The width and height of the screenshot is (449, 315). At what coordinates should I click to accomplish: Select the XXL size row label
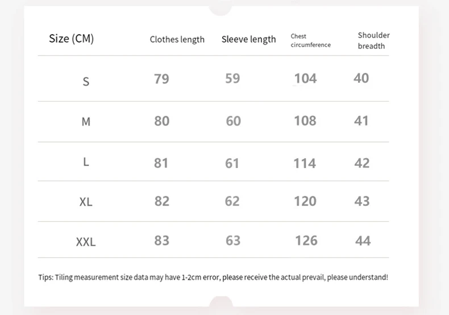[86, 242]
